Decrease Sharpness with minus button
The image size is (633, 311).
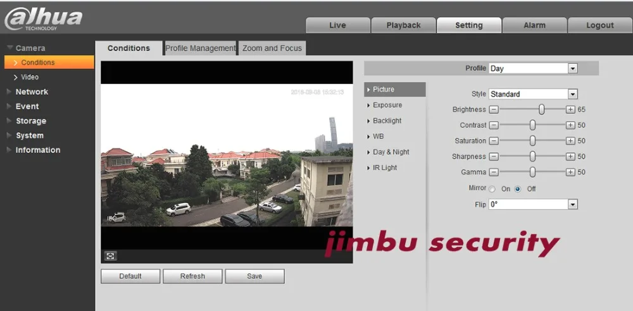(x=494, y=157)
